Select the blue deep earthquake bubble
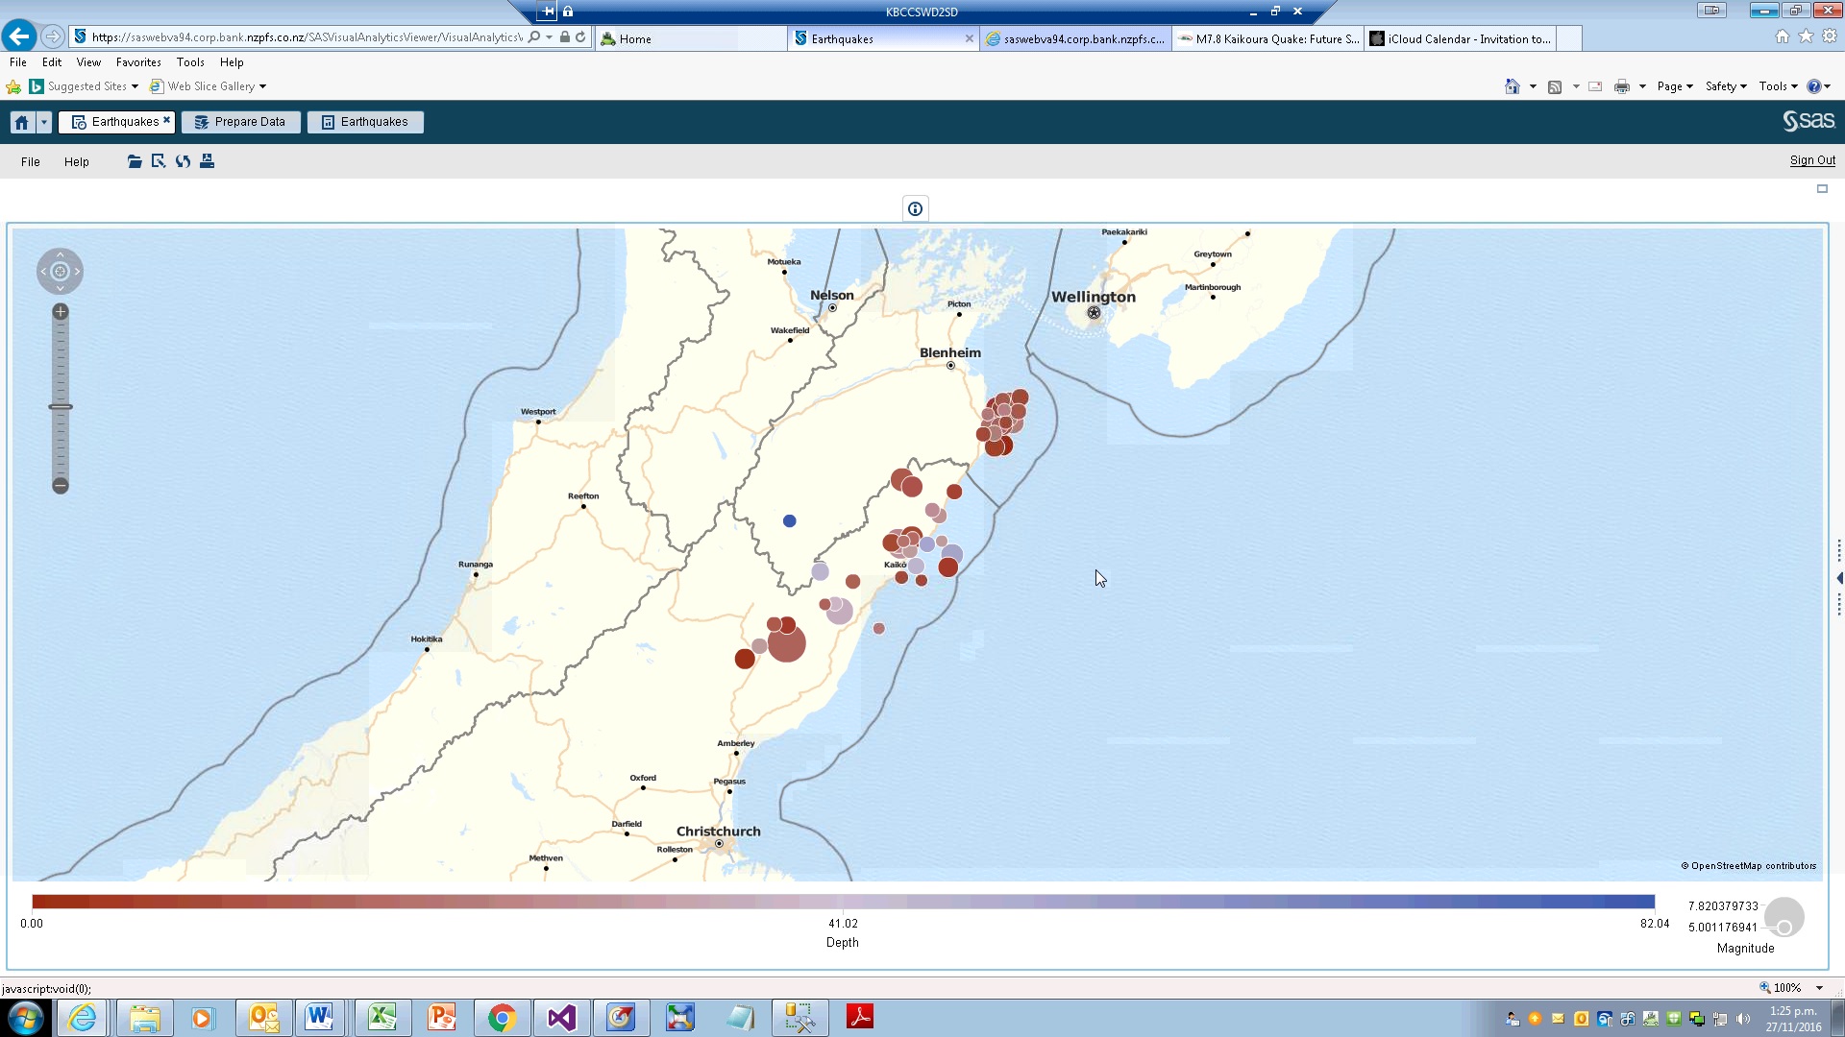The width and height of the screenshot is (1845, 1037). (789, 521)
